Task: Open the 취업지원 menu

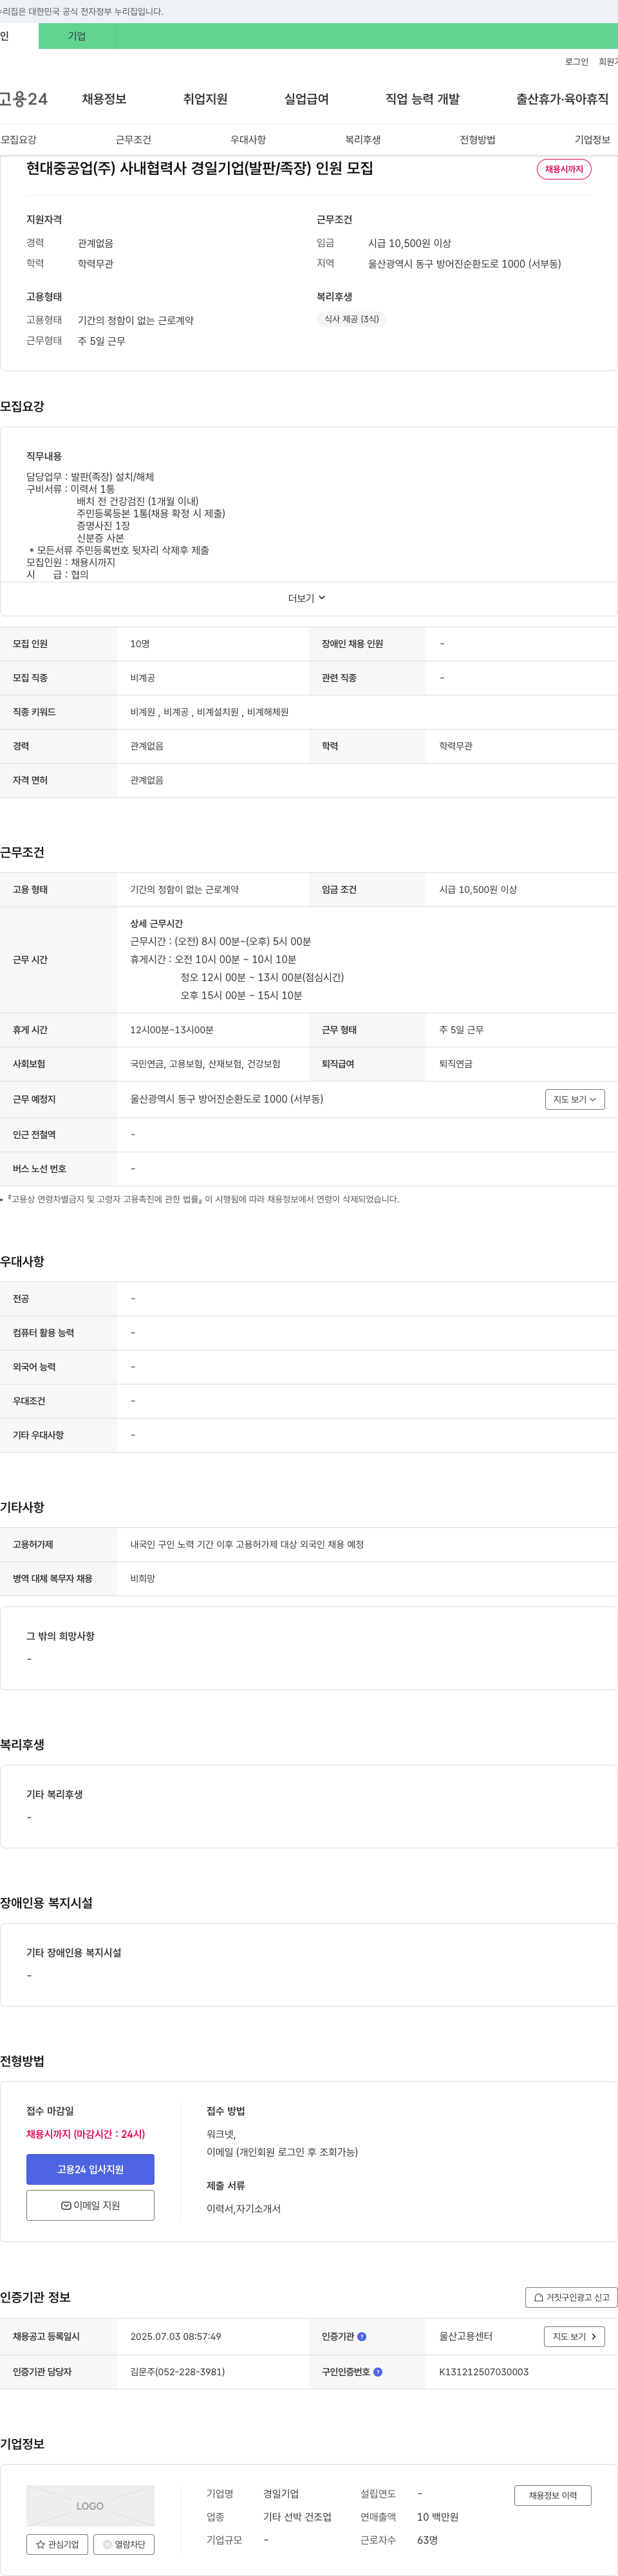Action: 205,99
